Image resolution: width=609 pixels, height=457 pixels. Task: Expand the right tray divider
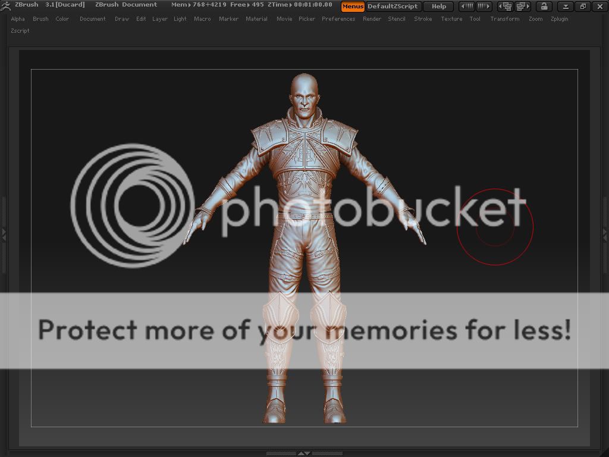click(605, 234)
